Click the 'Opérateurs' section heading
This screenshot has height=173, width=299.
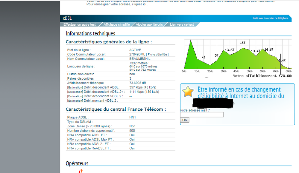77,163
